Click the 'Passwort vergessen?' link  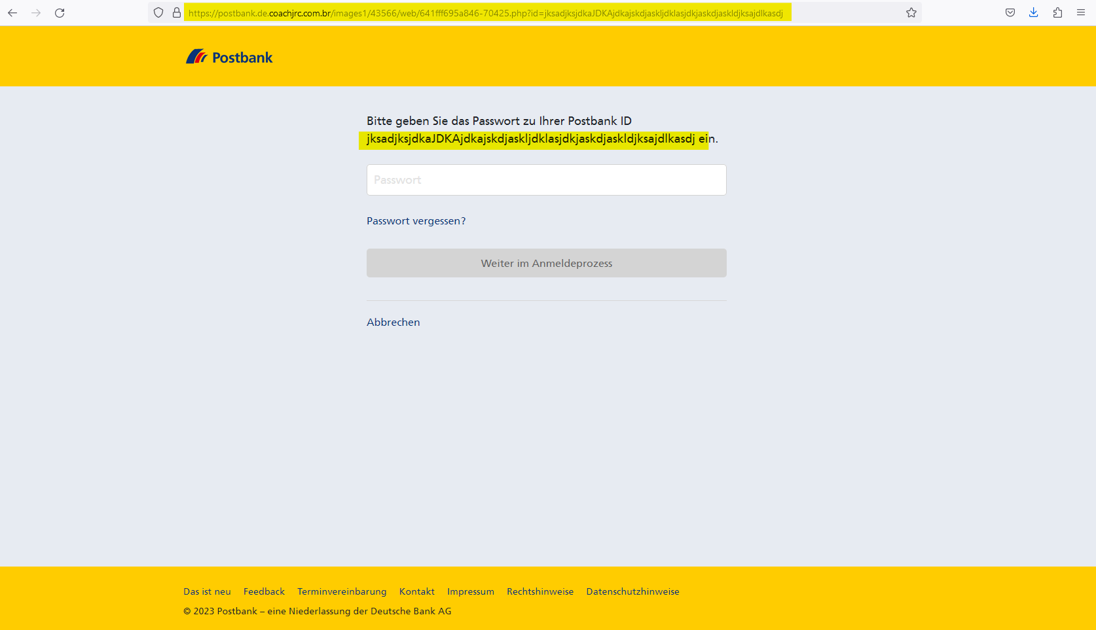coord(416,221)
